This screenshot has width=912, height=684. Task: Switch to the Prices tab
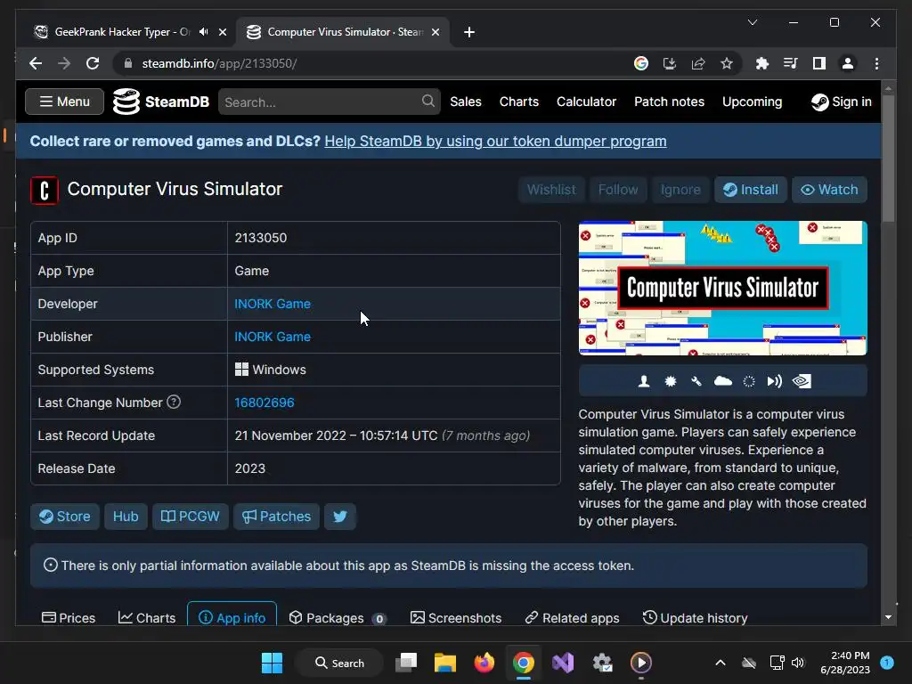pyautogui.click(x=69, y=618)
